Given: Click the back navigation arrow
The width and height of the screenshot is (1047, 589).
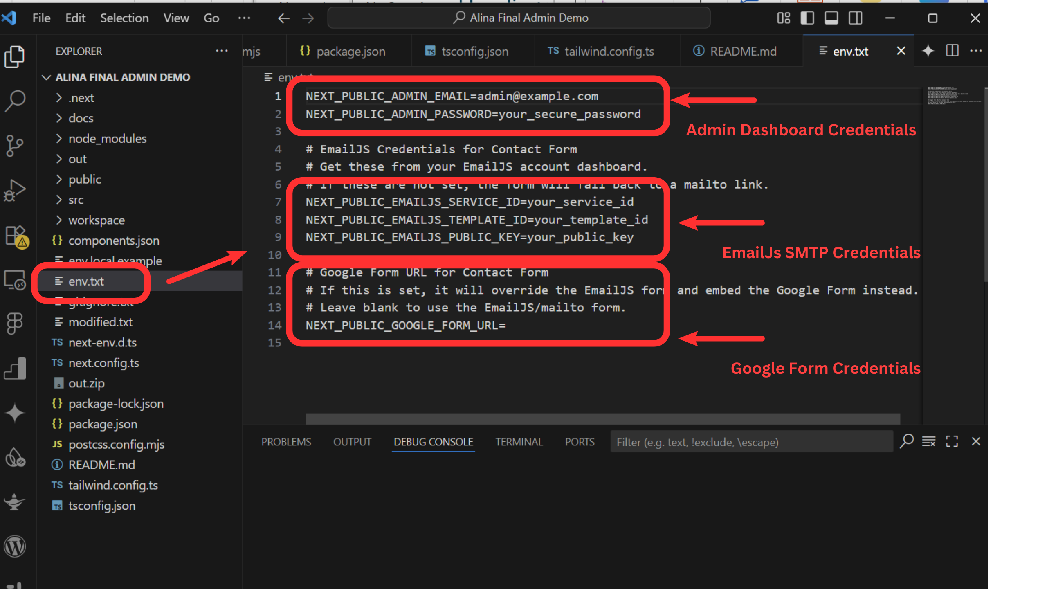Looking at the screenshot, I should point(283,18).
